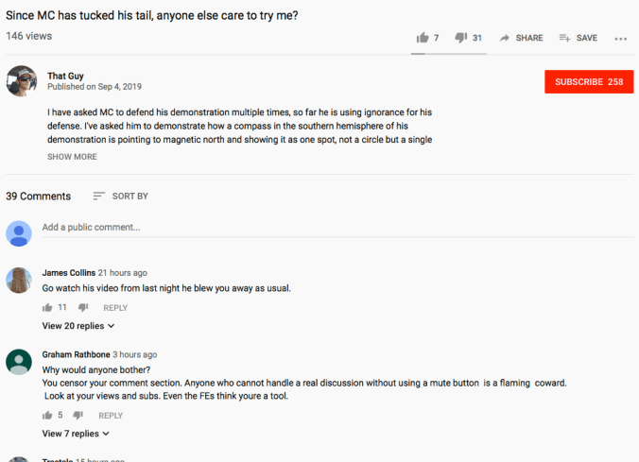Dislike the video with thumbs down

point(461,38)
